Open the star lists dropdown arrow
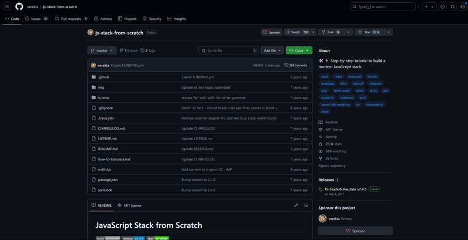Image resolution: width=468 pixels, height=240 pixels. pyautogui.click(x=388, y=32)
